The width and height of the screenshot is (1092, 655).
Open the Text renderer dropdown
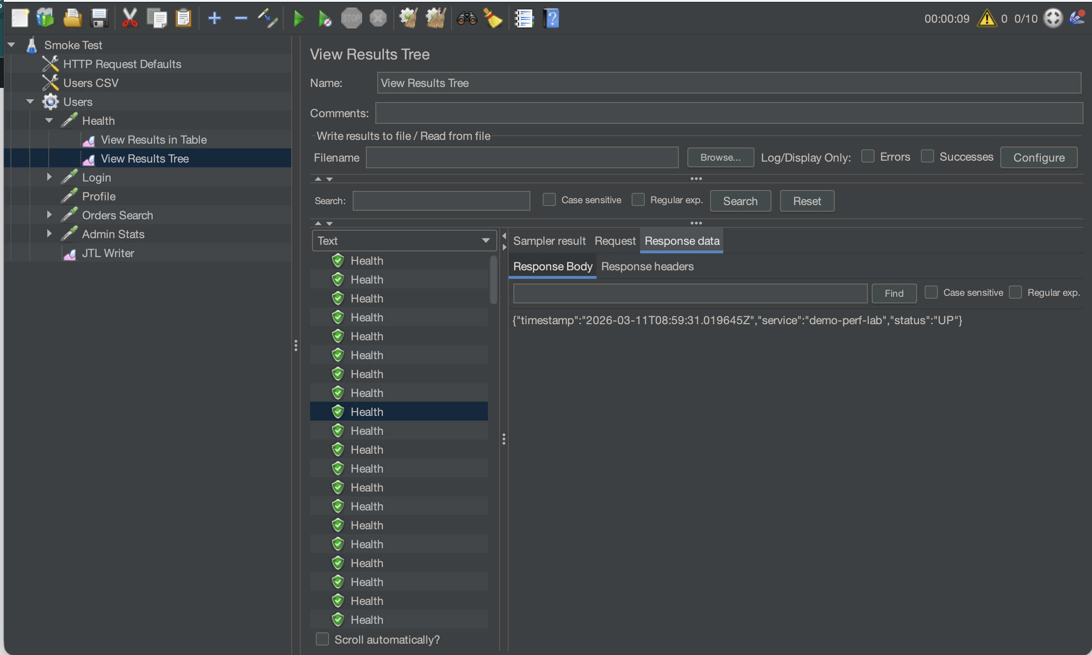pyautogui.click(x=404, y=241)
